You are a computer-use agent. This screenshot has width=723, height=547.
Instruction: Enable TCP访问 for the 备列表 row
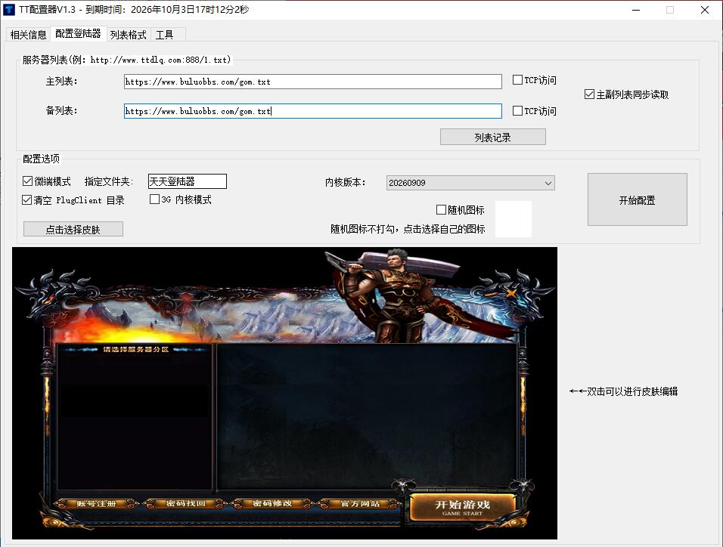click(x=517, y=110)
